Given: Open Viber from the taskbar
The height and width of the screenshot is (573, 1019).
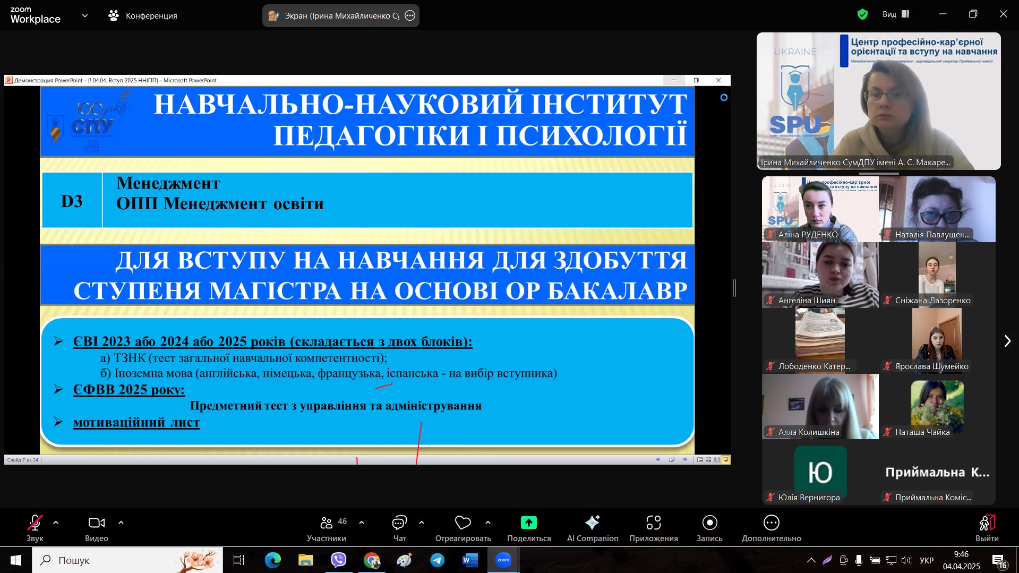Looking at the screenshot, I should pyautogui.click(x=338, y=560).
